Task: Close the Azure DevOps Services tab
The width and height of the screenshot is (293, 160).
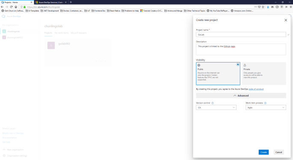Action: coord(65,2)
